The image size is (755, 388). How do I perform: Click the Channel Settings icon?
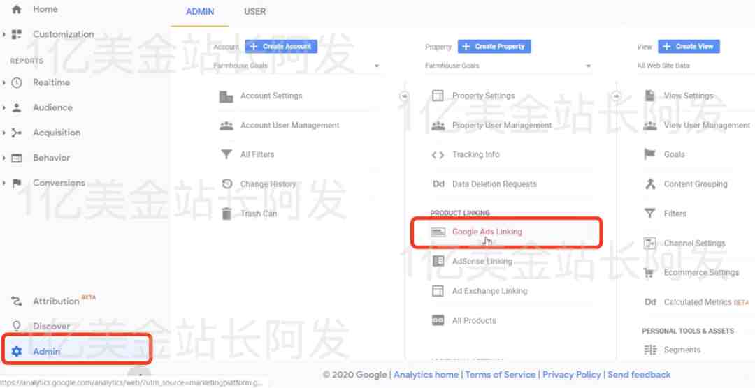point(650,244)
